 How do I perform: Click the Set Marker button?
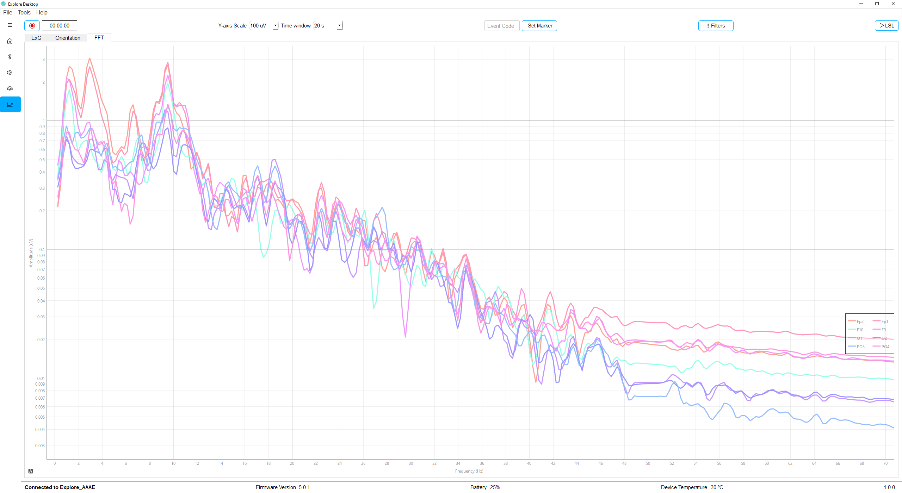(x=539, y=25)
